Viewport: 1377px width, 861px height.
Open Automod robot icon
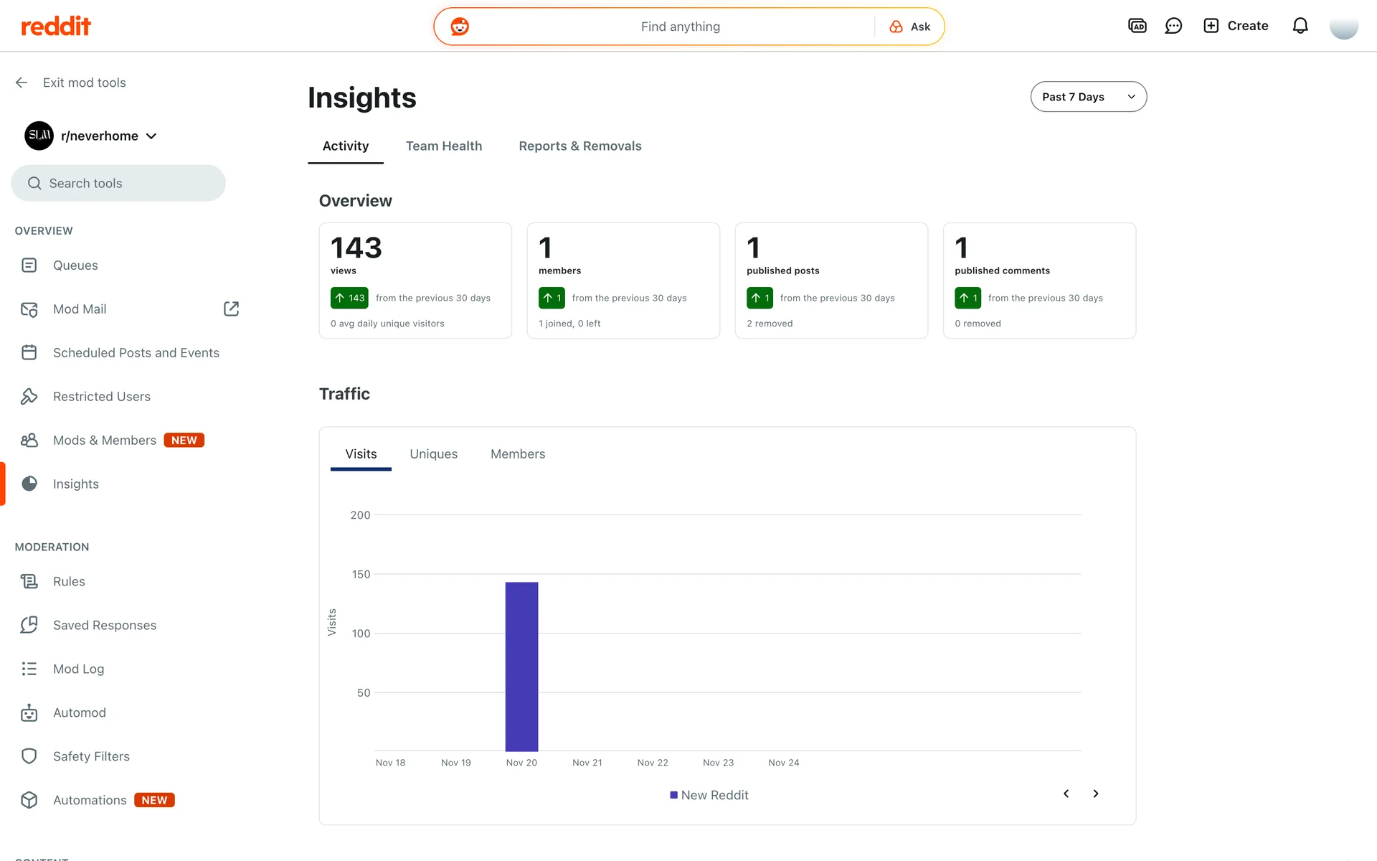29,712
